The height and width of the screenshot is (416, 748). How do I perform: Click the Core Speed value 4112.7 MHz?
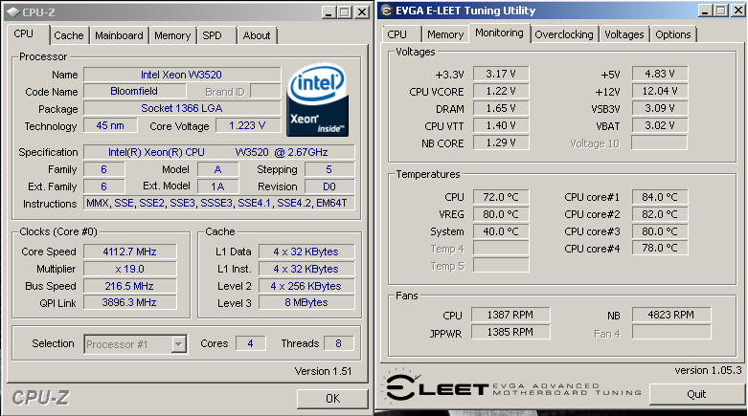(x=129, y=252)
